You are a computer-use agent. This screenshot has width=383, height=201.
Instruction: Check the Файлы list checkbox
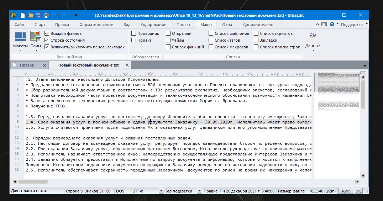(x=168, y=40)
